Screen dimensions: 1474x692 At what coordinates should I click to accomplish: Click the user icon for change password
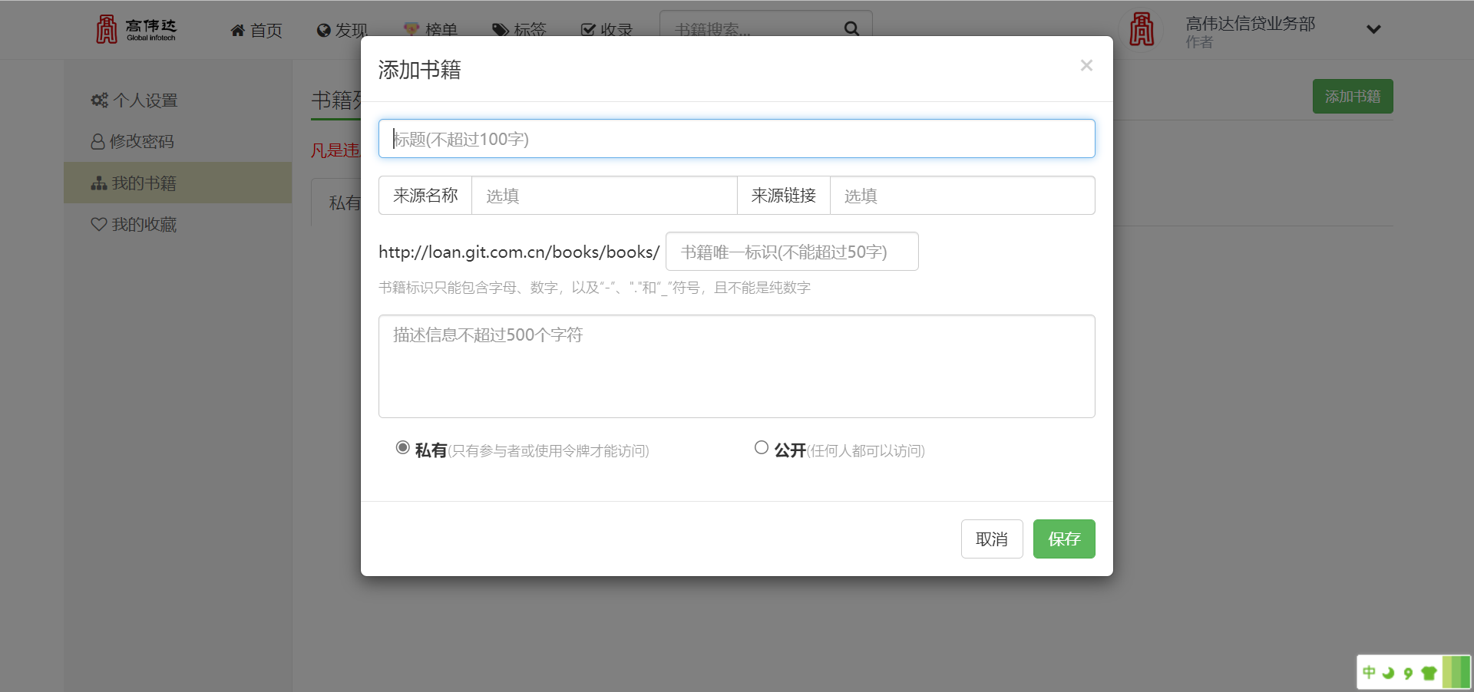[x=97, y=142]
